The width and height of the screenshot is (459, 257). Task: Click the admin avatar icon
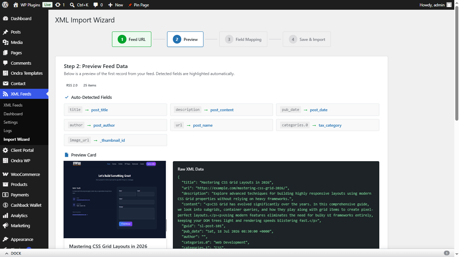pyautogui.click(x=449, y=5)
